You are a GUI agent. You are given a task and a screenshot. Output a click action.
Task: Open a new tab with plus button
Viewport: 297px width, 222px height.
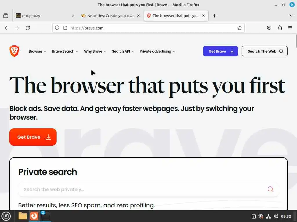(x=214, y=16)
